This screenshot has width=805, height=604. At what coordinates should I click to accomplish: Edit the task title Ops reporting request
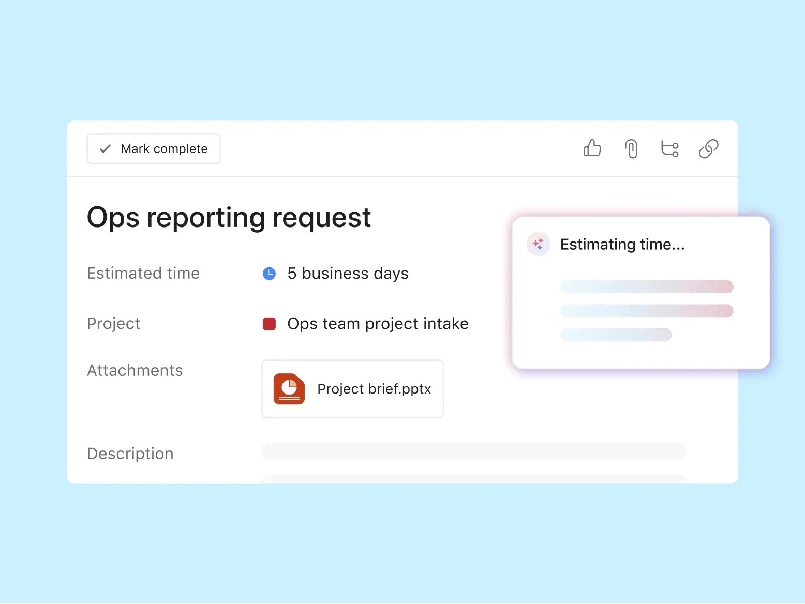pos(229,217)
